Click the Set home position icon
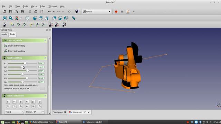 click(x=51, y=24)
